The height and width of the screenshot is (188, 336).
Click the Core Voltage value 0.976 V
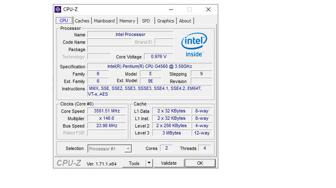point(159,56)
